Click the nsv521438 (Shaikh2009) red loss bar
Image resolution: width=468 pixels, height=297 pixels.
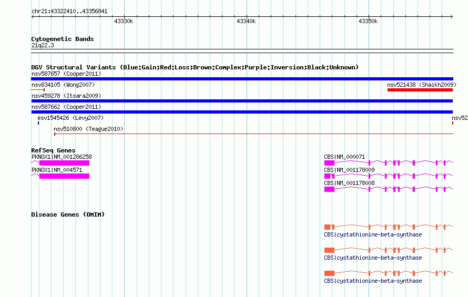(x=420, y=90)
